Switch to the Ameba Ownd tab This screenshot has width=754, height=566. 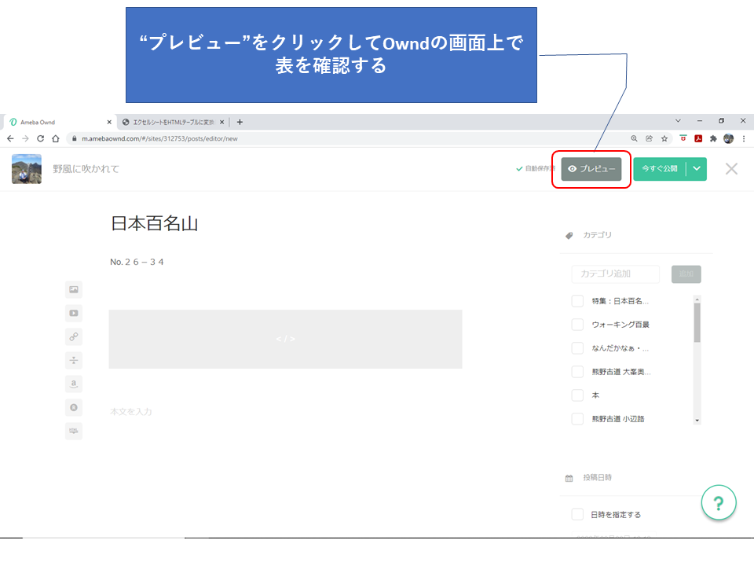point(59,123)
